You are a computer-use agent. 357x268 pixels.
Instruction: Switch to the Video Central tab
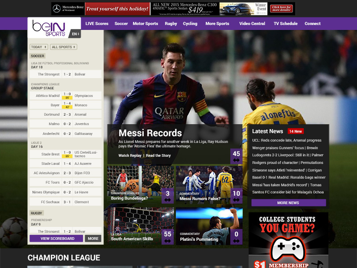253,23
